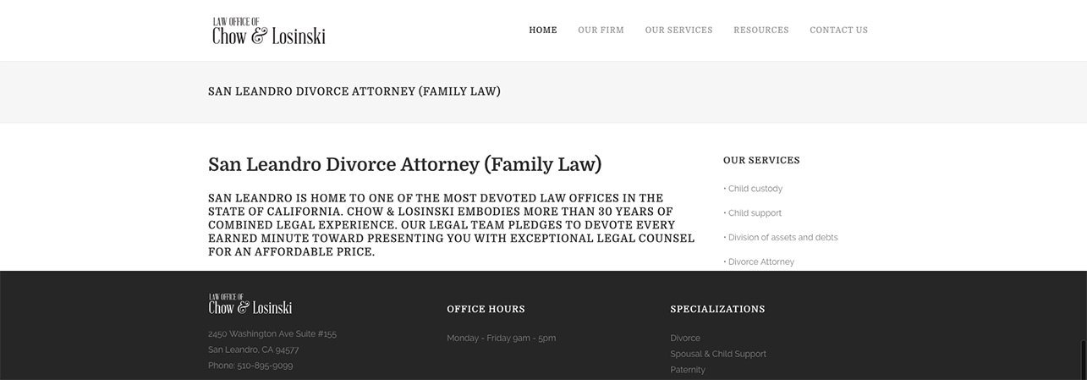The image size is (1087, 380).
Task: Select the Paternity footer link
Action: coord(688,370)
